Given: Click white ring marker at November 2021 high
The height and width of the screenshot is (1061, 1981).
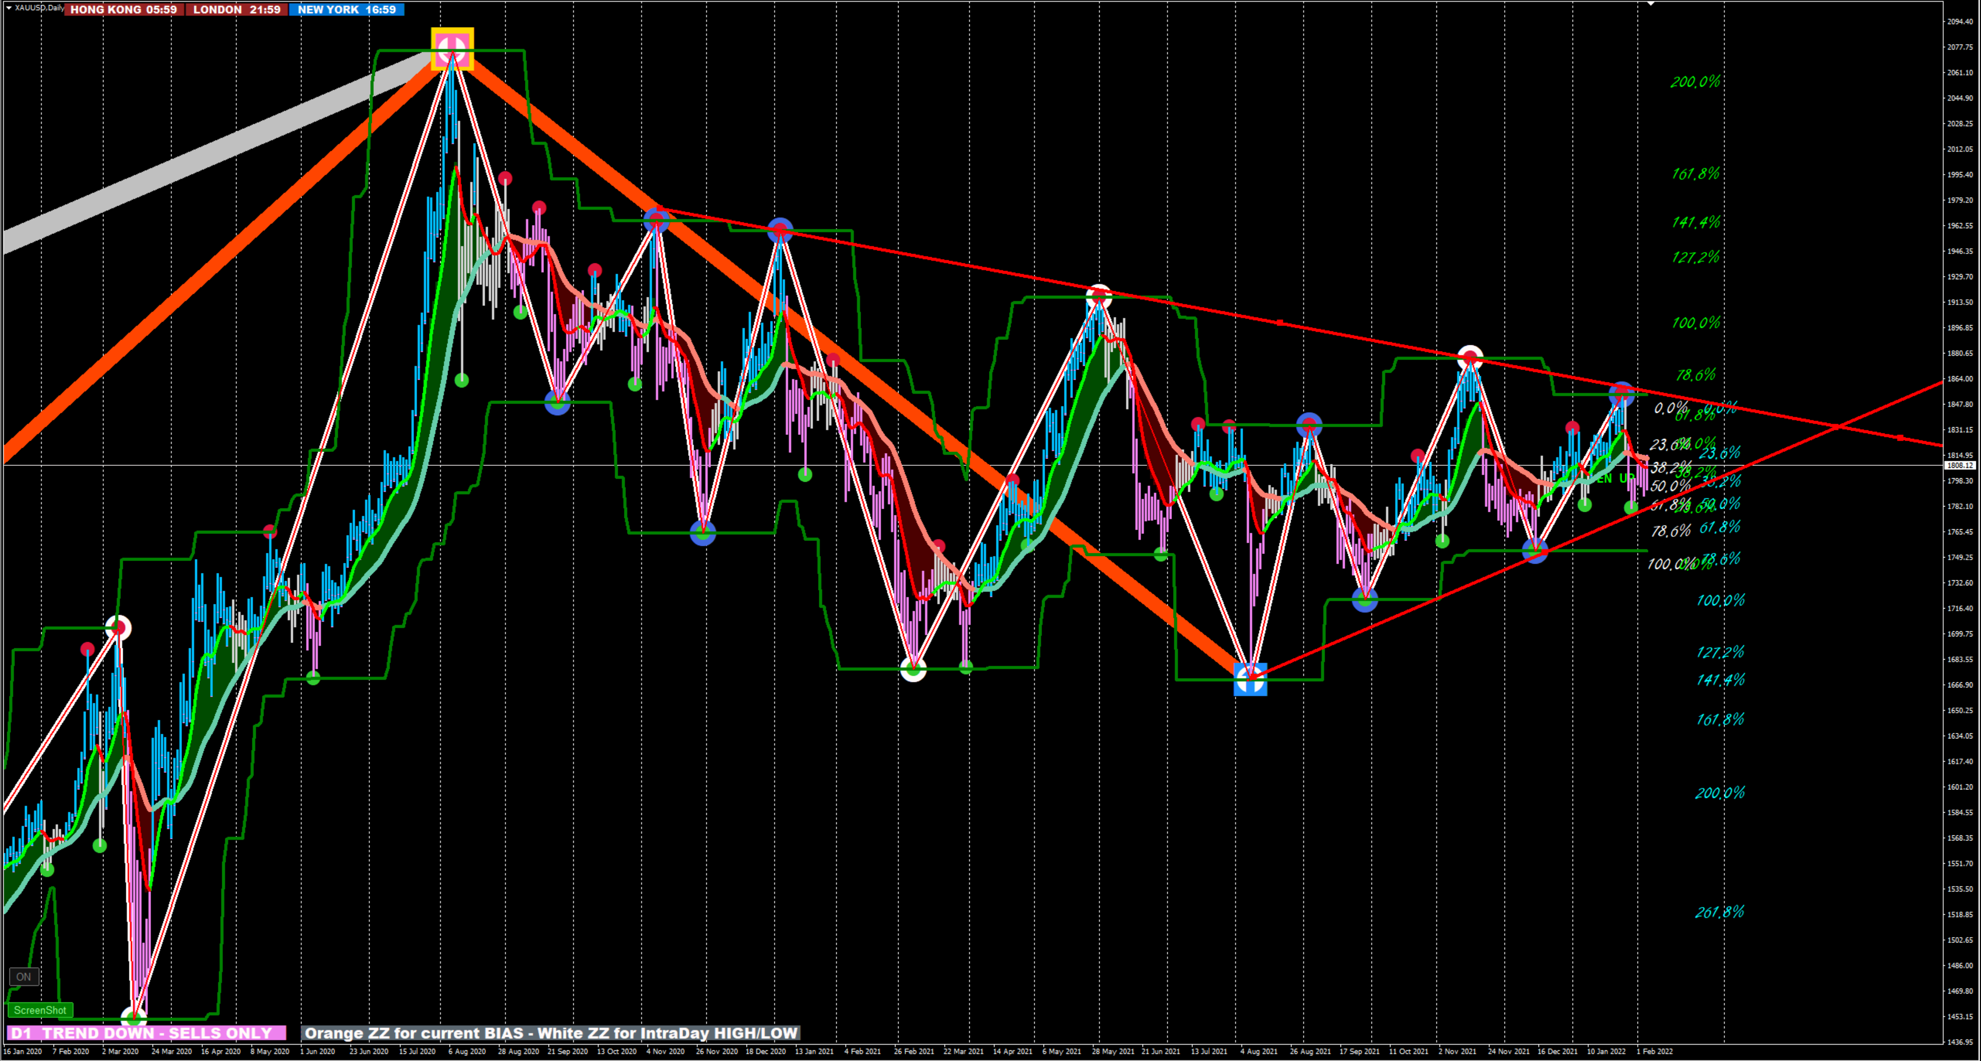Looking at the screenshot, I should tap(1470, 357).
